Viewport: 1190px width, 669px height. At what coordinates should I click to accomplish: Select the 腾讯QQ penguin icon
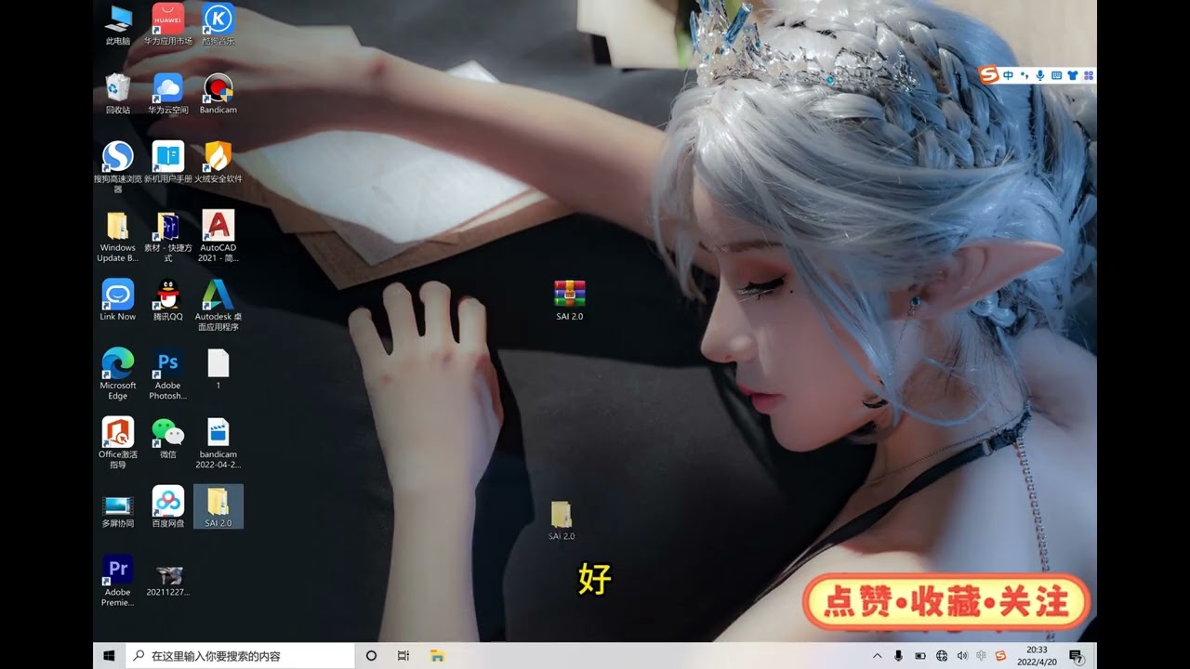(x=168, y=300)
